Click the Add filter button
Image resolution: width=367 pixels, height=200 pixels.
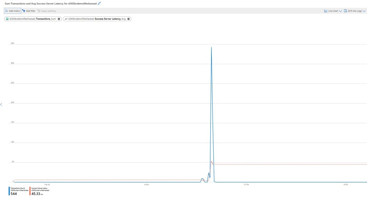(x=29, y=11)
